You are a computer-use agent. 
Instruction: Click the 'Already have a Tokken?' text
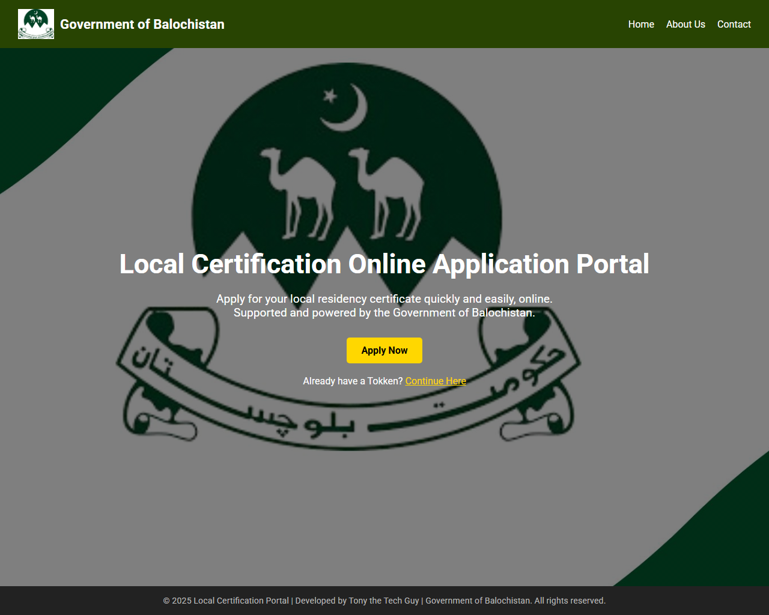(x=353, y=381)
